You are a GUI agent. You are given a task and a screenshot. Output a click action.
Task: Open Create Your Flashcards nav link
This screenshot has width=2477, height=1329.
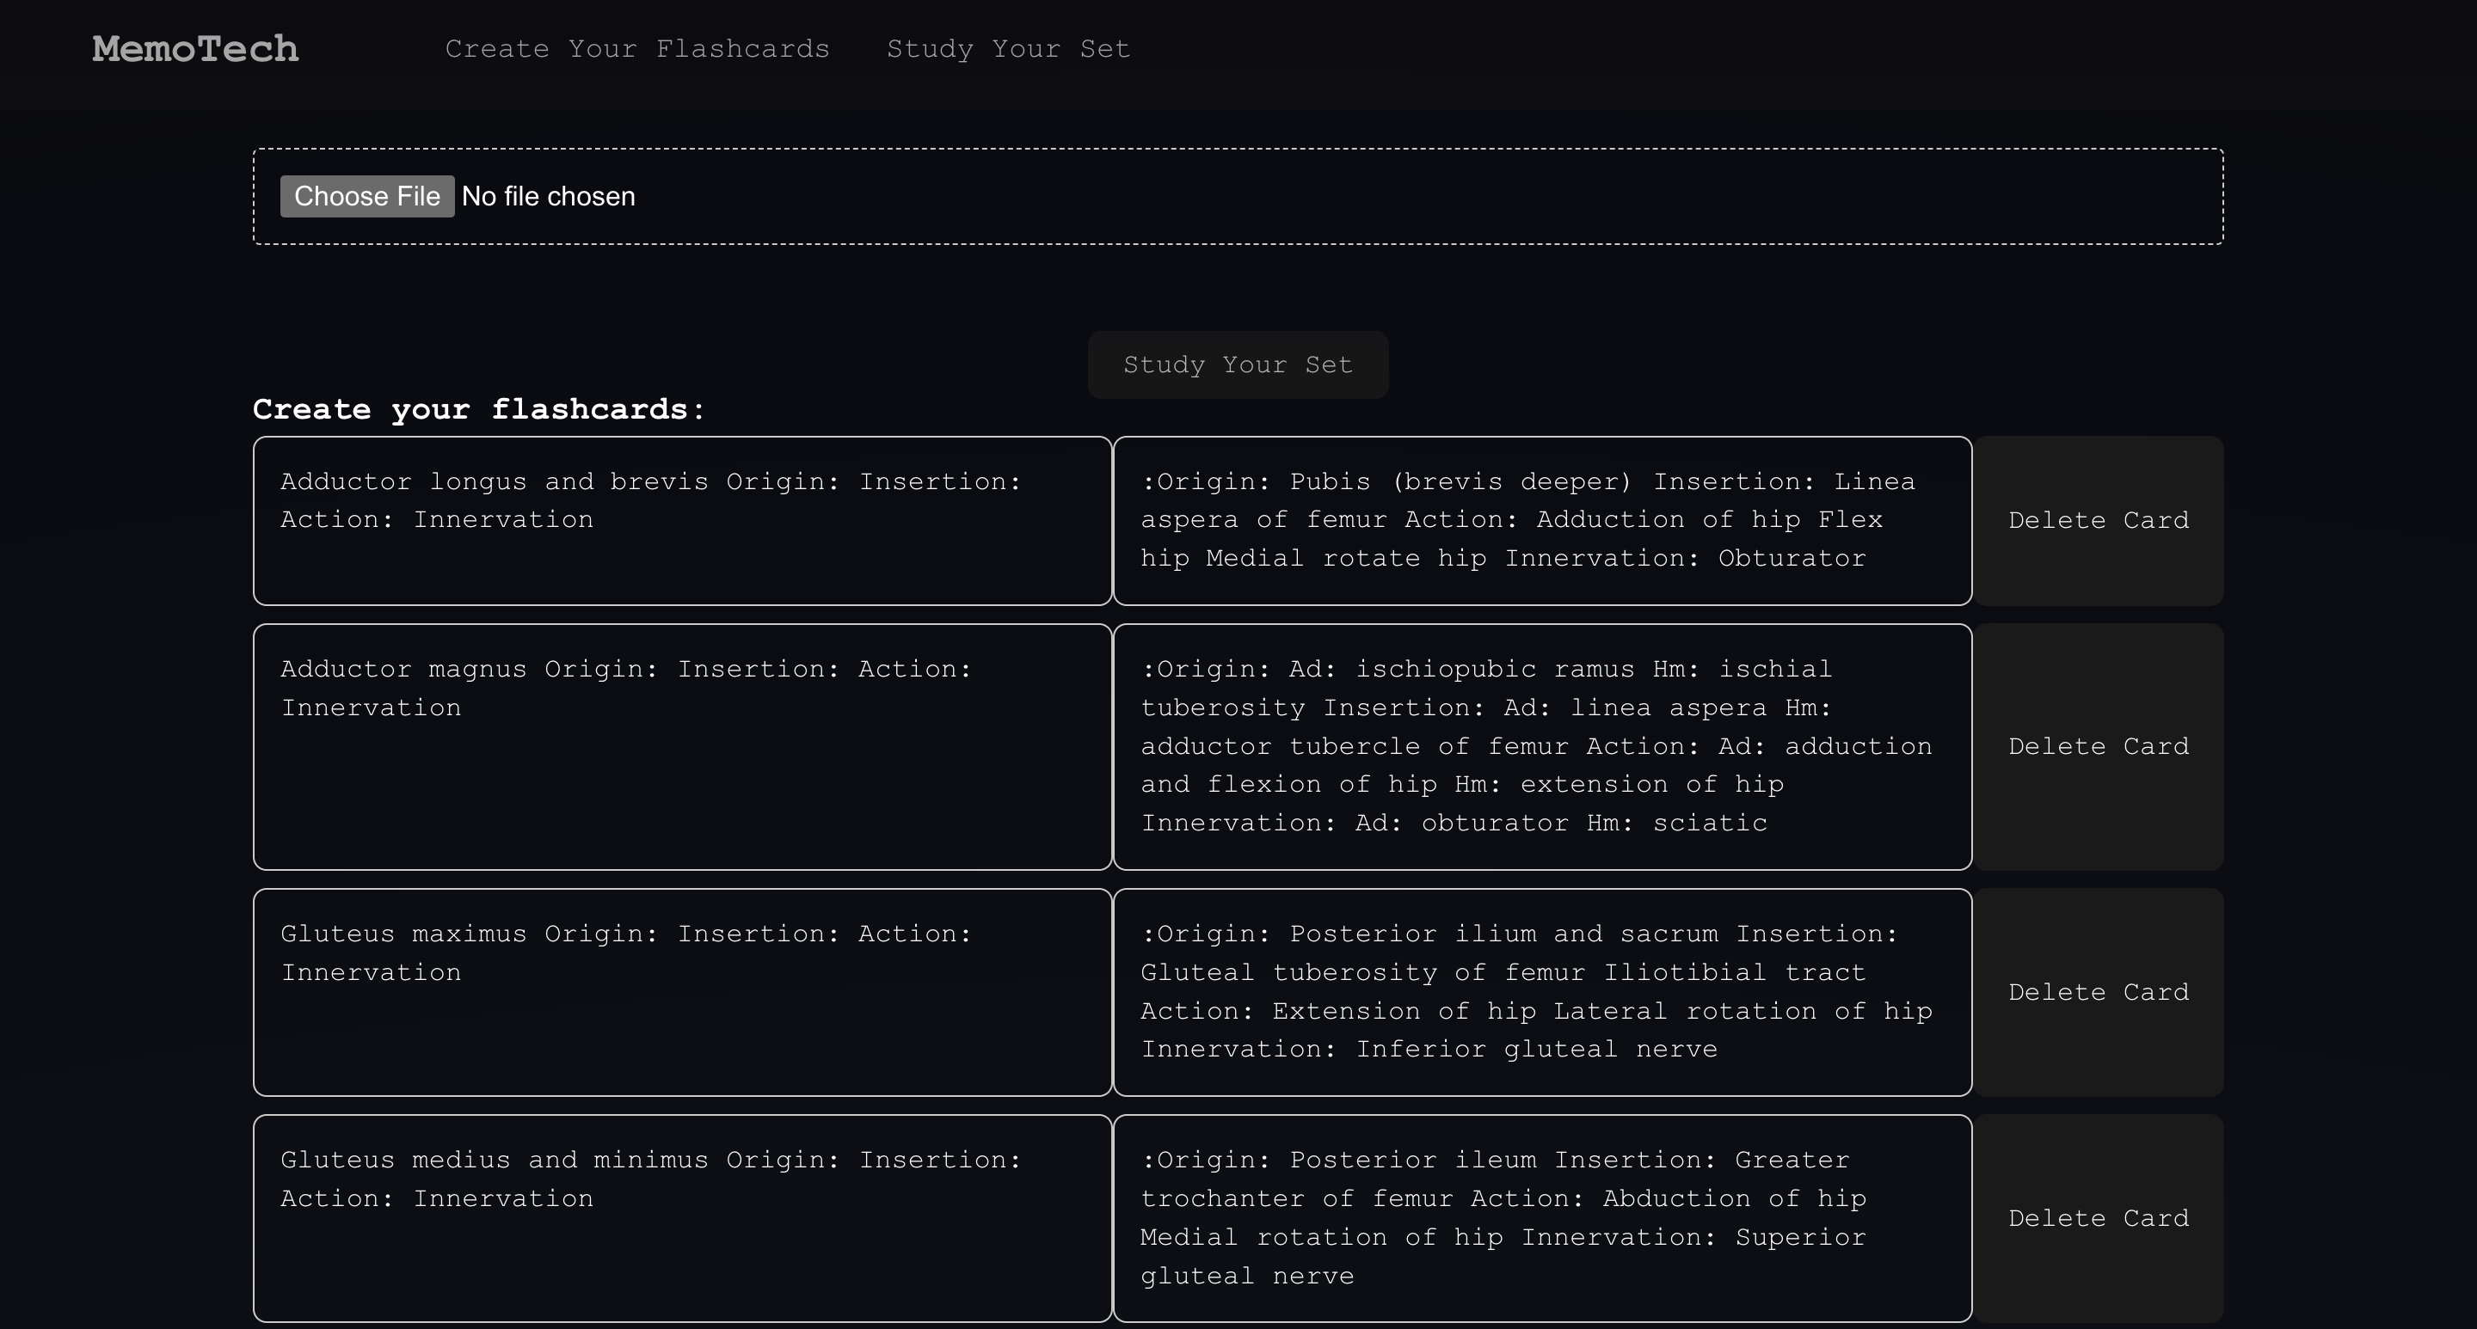(636, 49)
